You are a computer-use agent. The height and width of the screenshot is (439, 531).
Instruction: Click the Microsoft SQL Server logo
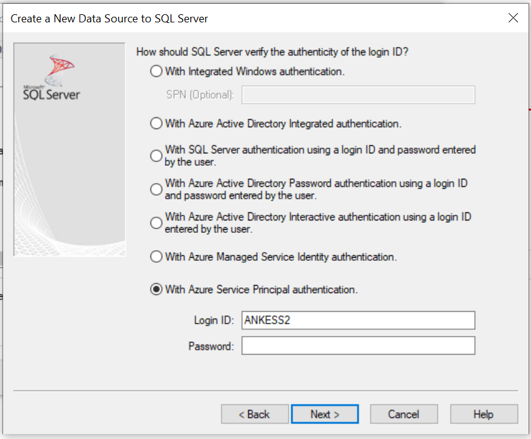pos(52,78)
